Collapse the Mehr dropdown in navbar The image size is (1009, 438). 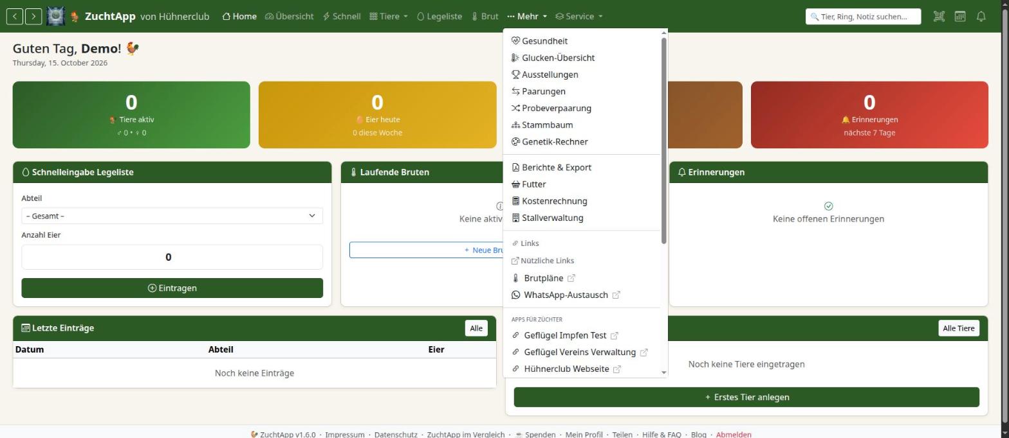(527, 17)
